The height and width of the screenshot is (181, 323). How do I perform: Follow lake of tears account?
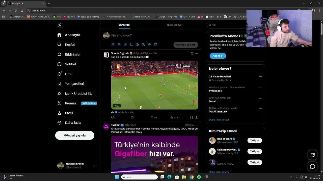point(255,141)
